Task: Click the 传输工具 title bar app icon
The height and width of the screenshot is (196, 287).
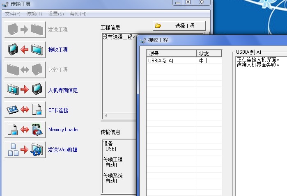Action: coord(5,5)
